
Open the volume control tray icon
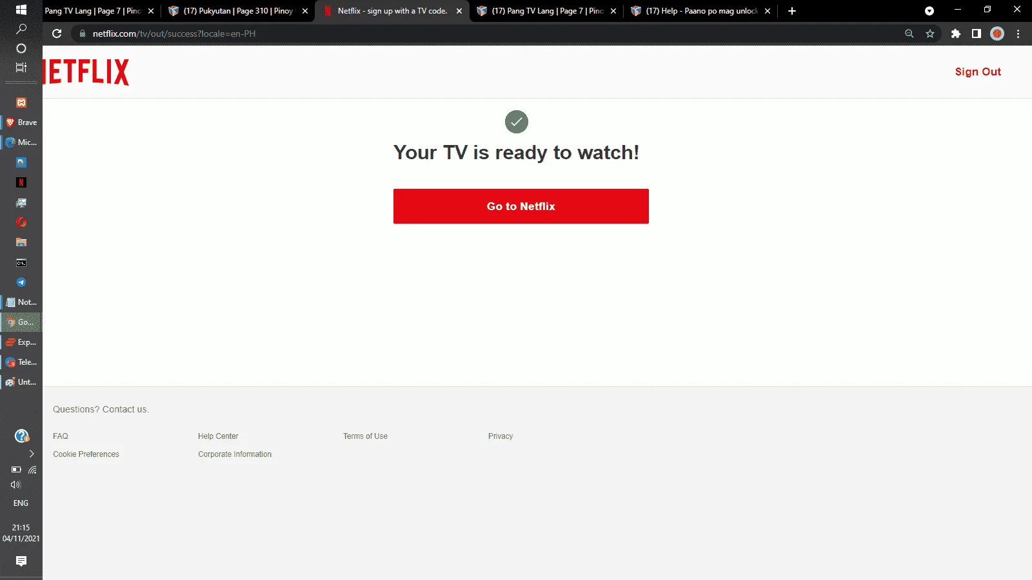tap(16, 485)
